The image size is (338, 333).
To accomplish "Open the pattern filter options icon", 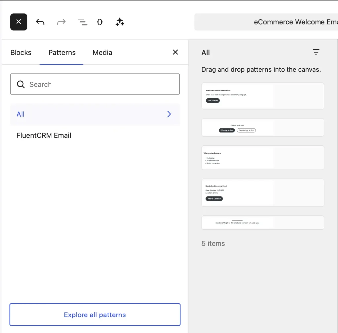I will coord(316,52).
